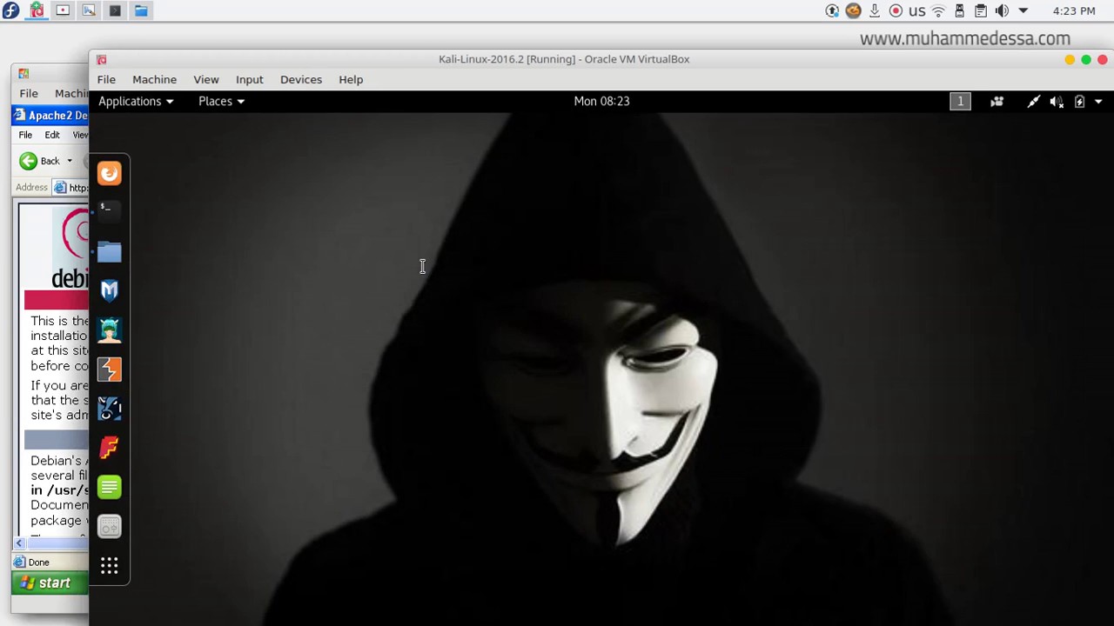Open the green notes app in the dock
1114x626 pixels.
tap(110, 487)
